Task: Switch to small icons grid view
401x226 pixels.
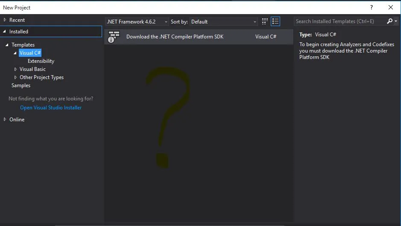Action: tap(265, 21)
